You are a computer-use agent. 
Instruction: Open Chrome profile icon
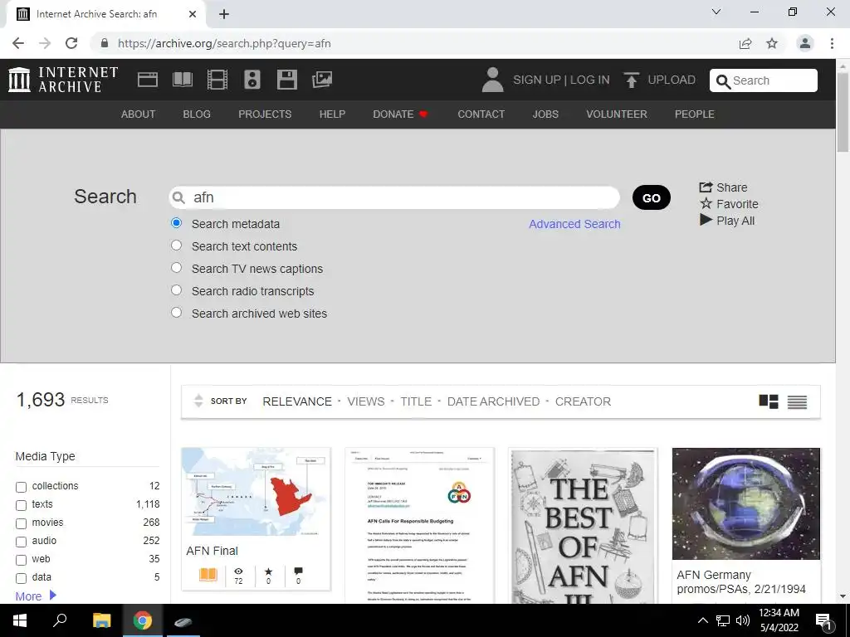[x=805, y=43]
